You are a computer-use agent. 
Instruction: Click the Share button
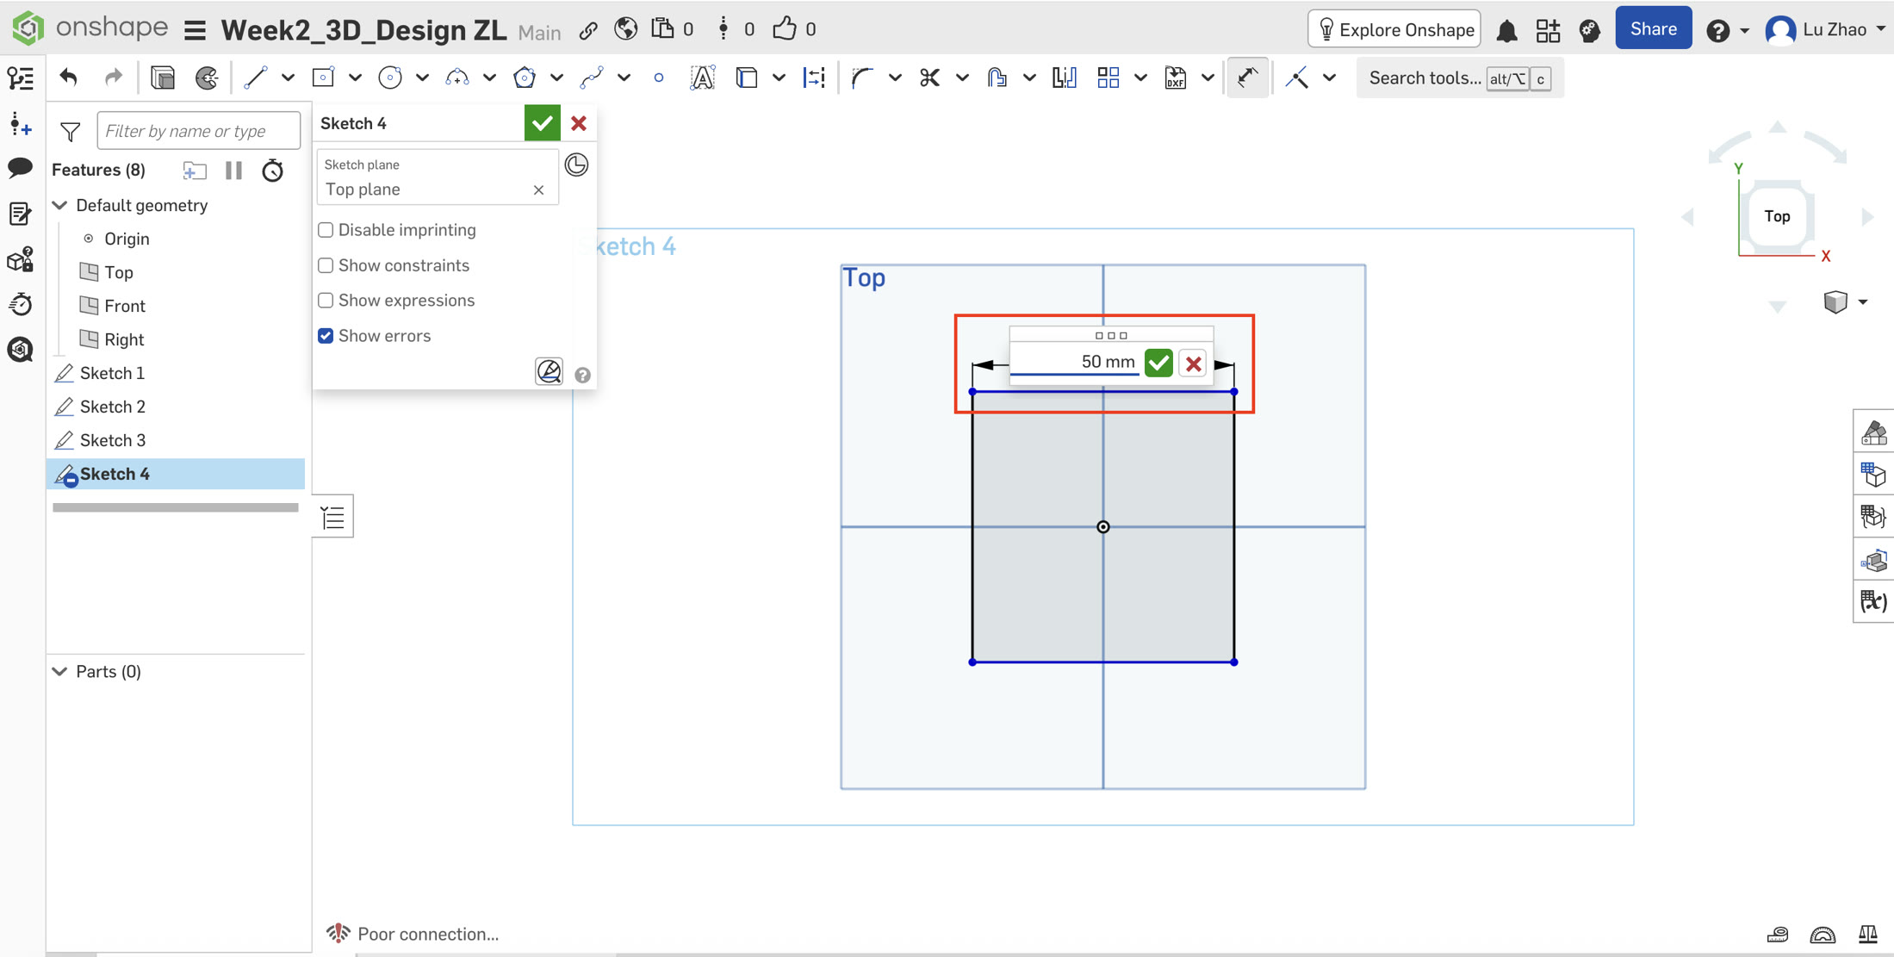[x=1653, y=28]
